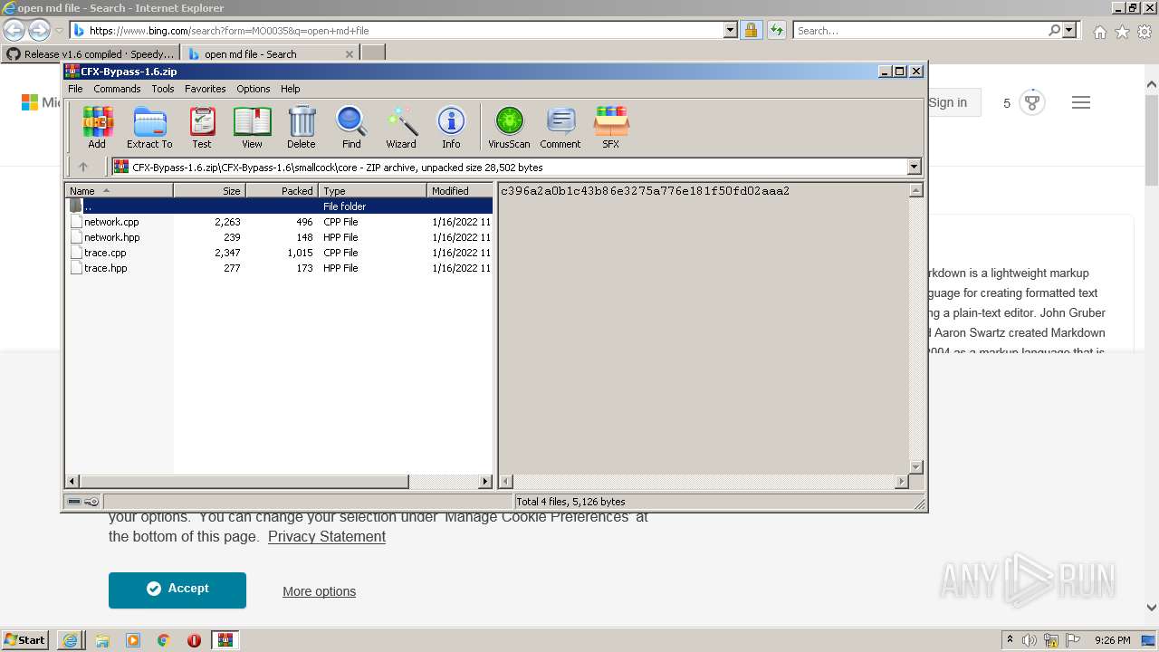Open the View file tool
The height and width of the screenshot is (652, 1159).
(x=252, y=128)
